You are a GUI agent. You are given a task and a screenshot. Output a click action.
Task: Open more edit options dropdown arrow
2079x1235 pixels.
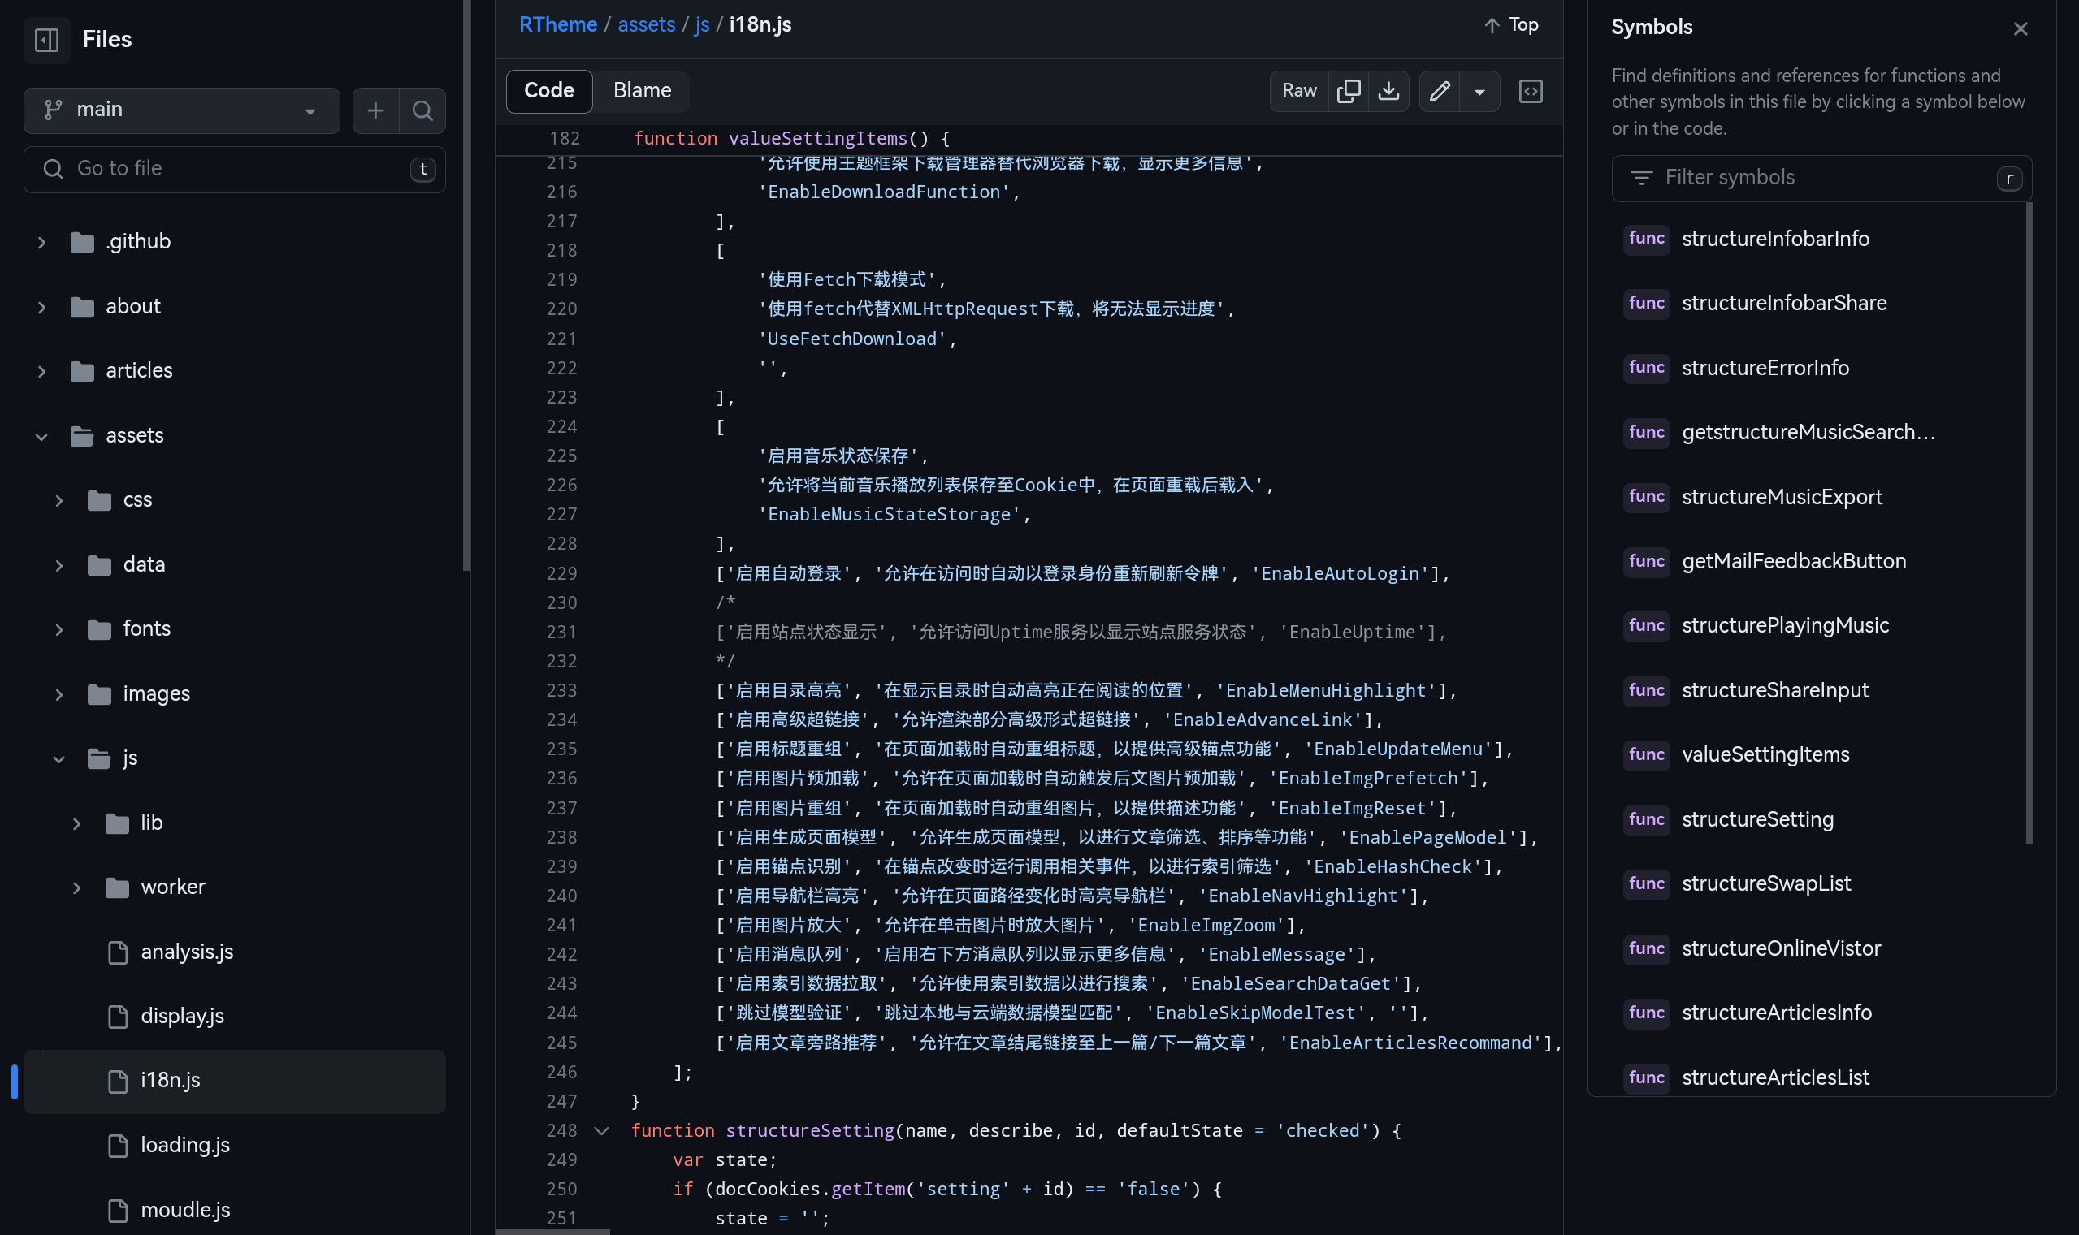coord(1479,91)
